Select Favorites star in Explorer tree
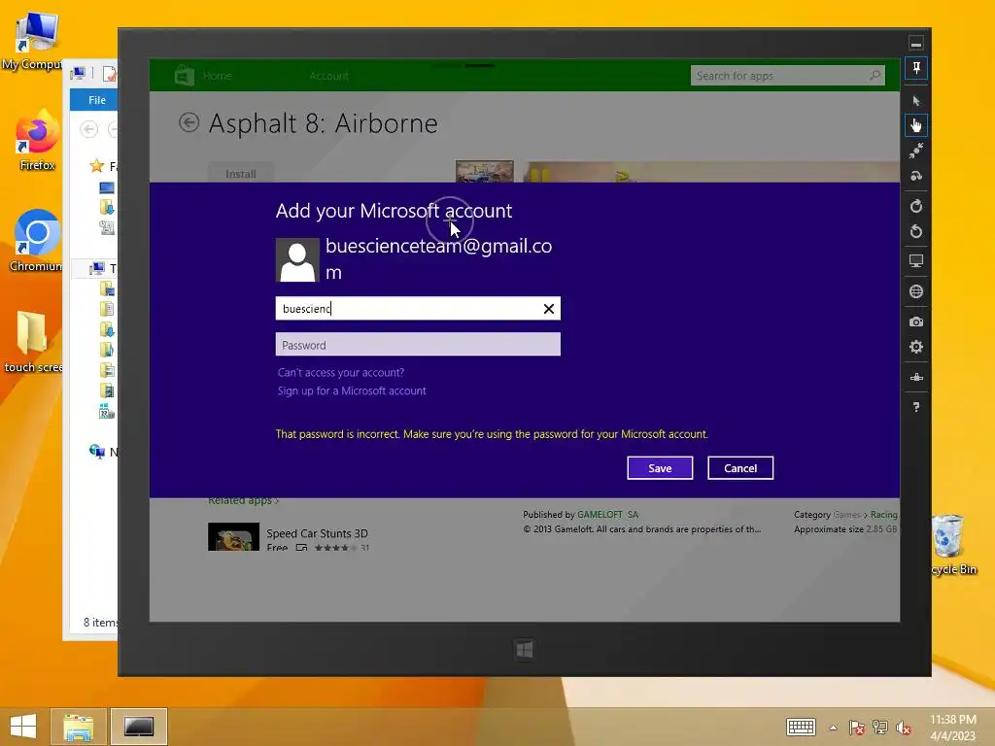The height and width of the screenshot is (746, 995). [96, 166]
